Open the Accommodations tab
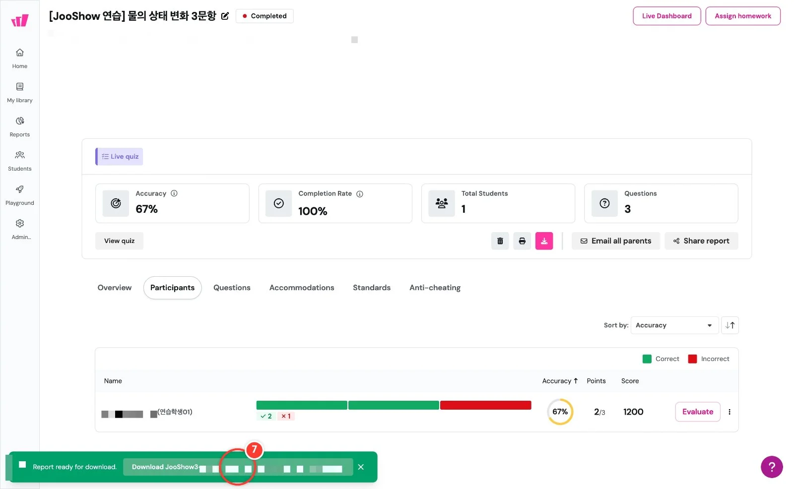 point(302,288)
